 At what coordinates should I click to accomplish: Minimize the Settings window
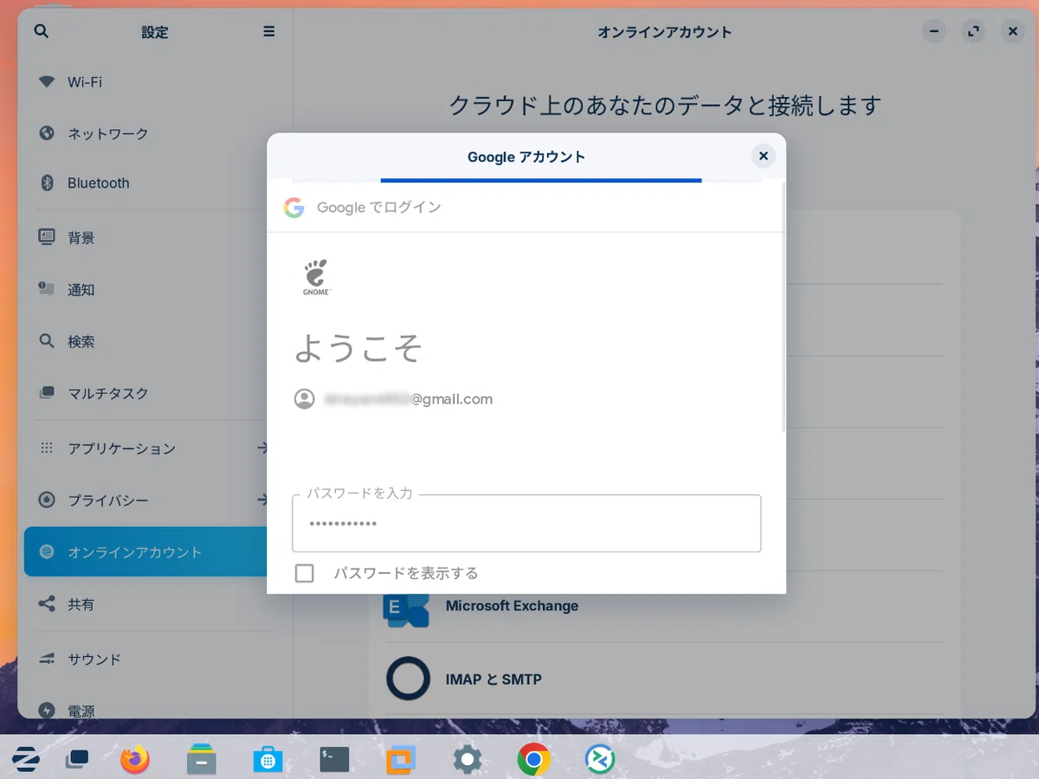pyautogui.click(x=933, y=32)
